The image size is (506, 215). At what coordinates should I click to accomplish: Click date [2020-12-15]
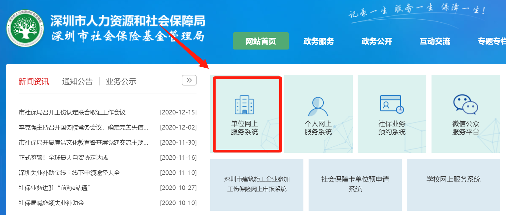pos(178,112)
